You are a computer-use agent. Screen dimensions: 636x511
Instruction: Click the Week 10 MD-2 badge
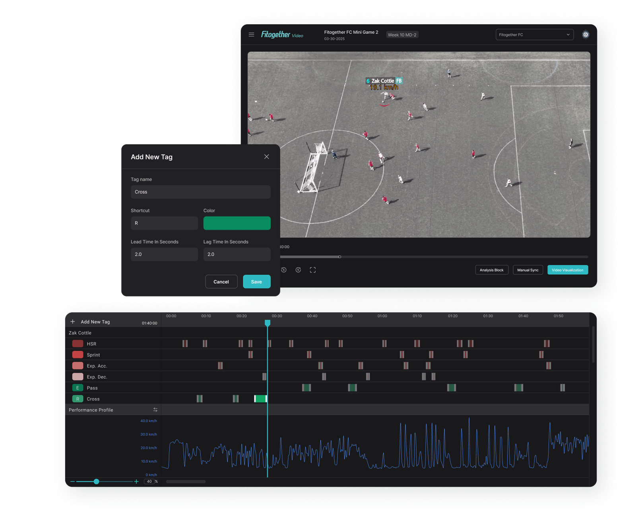[x=402, y=35]
